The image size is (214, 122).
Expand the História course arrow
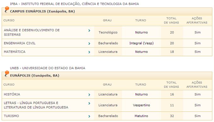tap(89, 95)
